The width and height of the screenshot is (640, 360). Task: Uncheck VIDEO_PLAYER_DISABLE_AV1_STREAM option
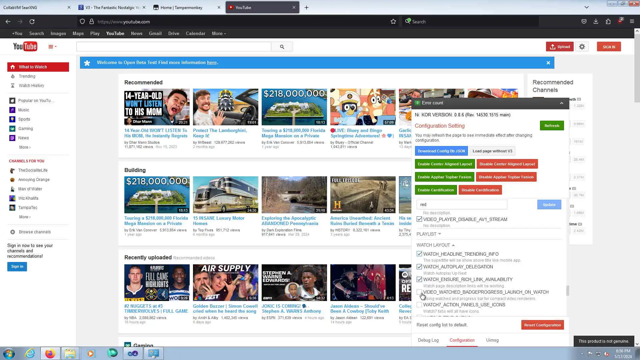click(419, 219)
